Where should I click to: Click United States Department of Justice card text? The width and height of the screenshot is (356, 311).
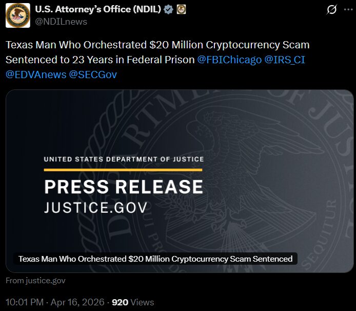pos(124,159)
